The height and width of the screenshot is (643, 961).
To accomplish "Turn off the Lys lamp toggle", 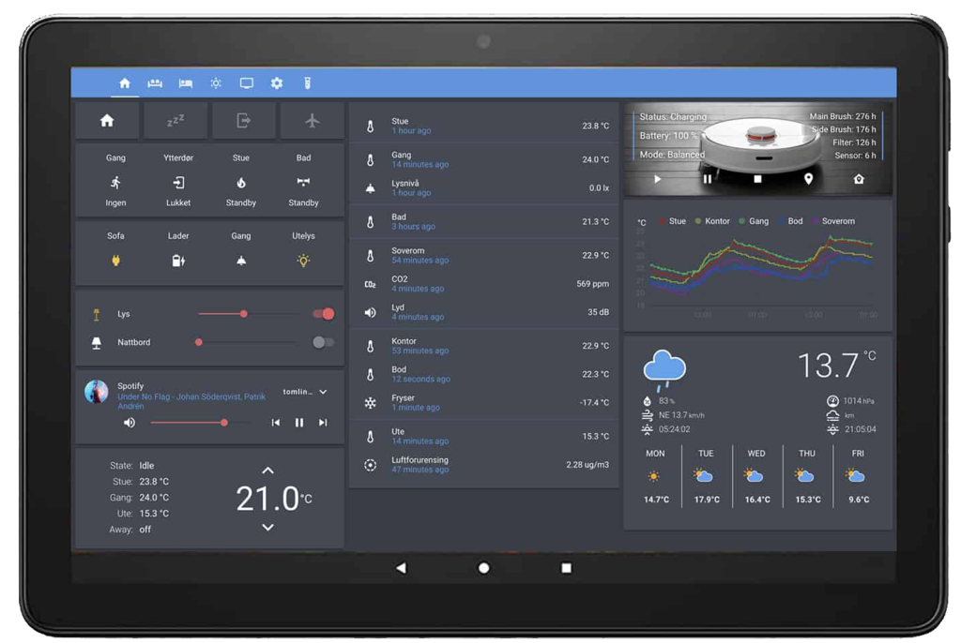I will tap(323, 314).
